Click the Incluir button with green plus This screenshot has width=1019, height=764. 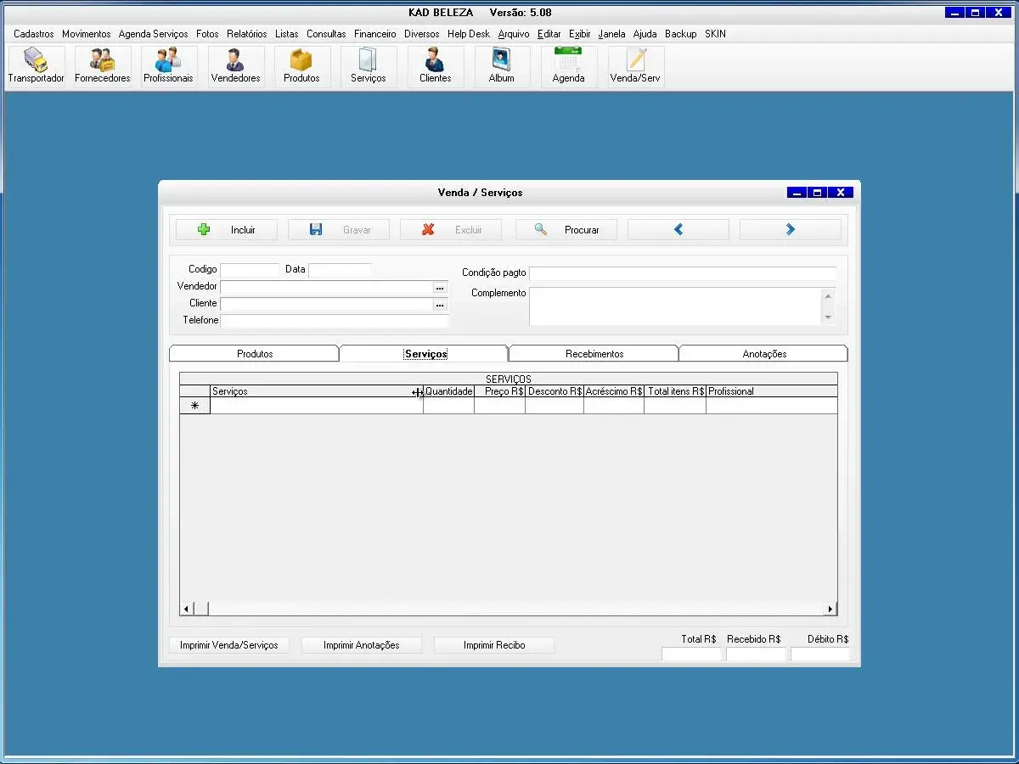pyautogui.click(x=227, y=230)
